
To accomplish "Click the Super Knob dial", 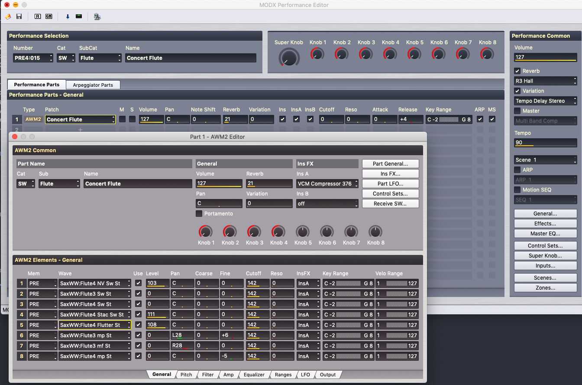I will click(289, 57).
